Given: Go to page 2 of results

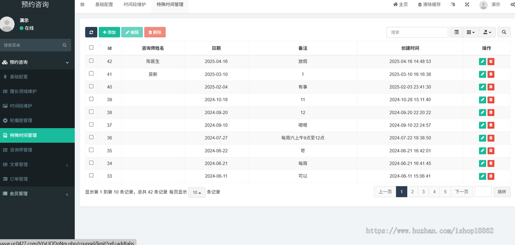Looking at the screenshot, I should click(x=412, y=192).
